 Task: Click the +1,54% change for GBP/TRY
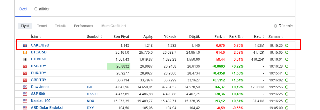[238, 80]
